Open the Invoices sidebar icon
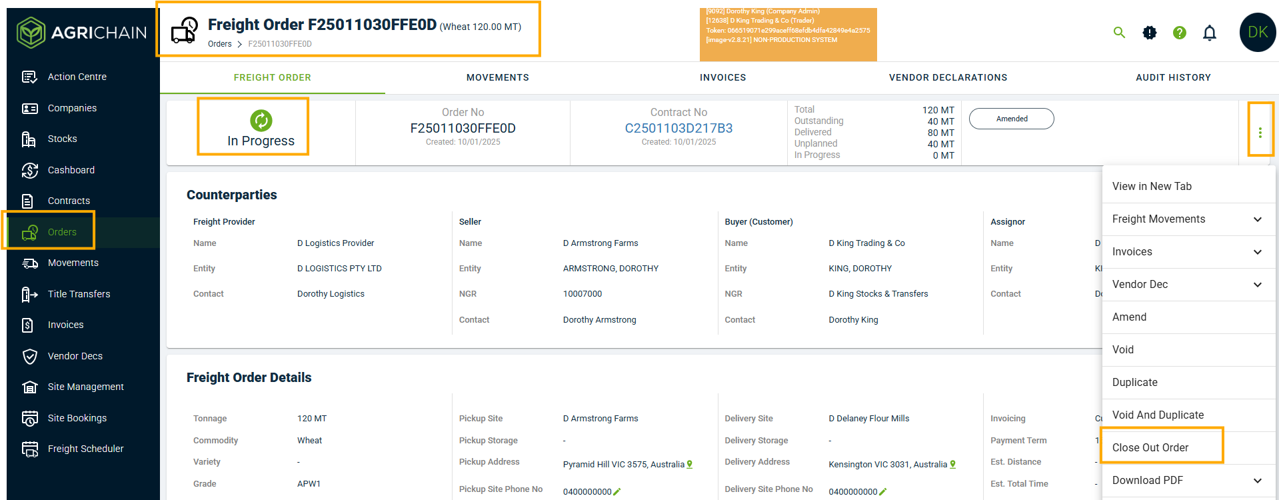The height and width of the screenshot is (500, 1279). pyautogui.click(x=28, y=325)
